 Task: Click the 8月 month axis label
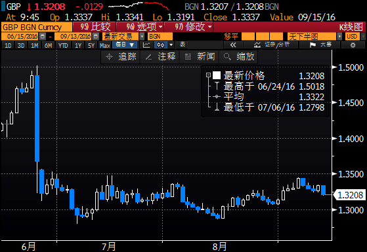click(219, 246)
